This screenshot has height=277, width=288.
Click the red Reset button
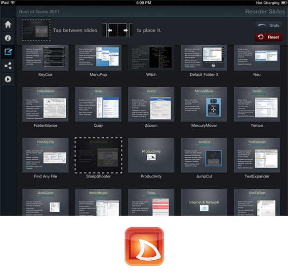pos(269,37)
